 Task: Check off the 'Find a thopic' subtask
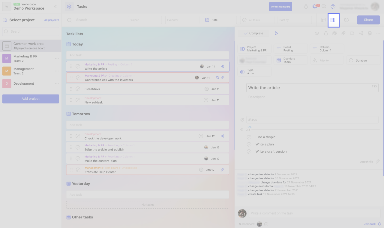pos(249,137)
